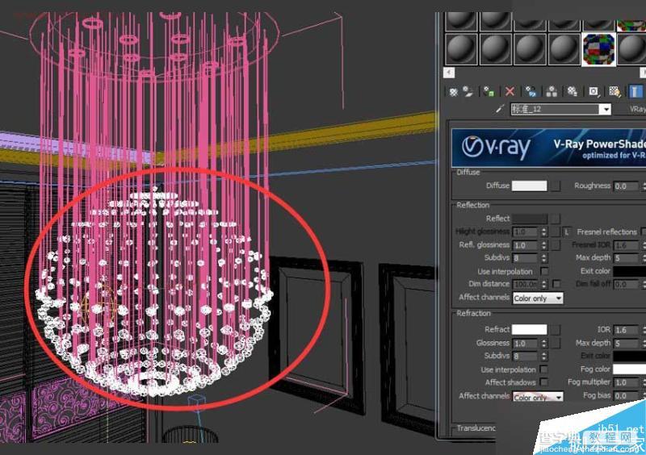
Task: Click the map button beside Refract swatch
Action: tap(556, 329)
